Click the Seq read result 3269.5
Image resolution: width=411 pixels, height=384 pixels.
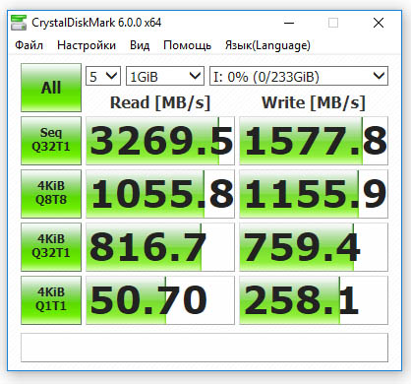(x=160, y=141)
